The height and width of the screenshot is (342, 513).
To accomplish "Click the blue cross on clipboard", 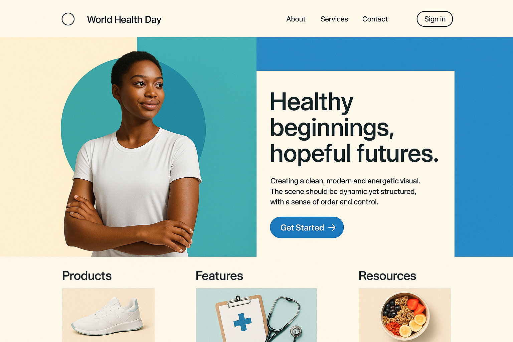I will (242, 322).
